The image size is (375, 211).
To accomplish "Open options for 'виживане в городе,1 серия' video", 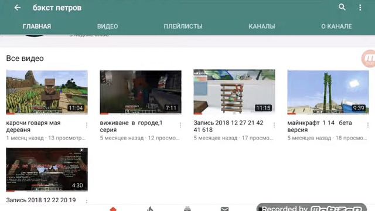I will (180, 125).
